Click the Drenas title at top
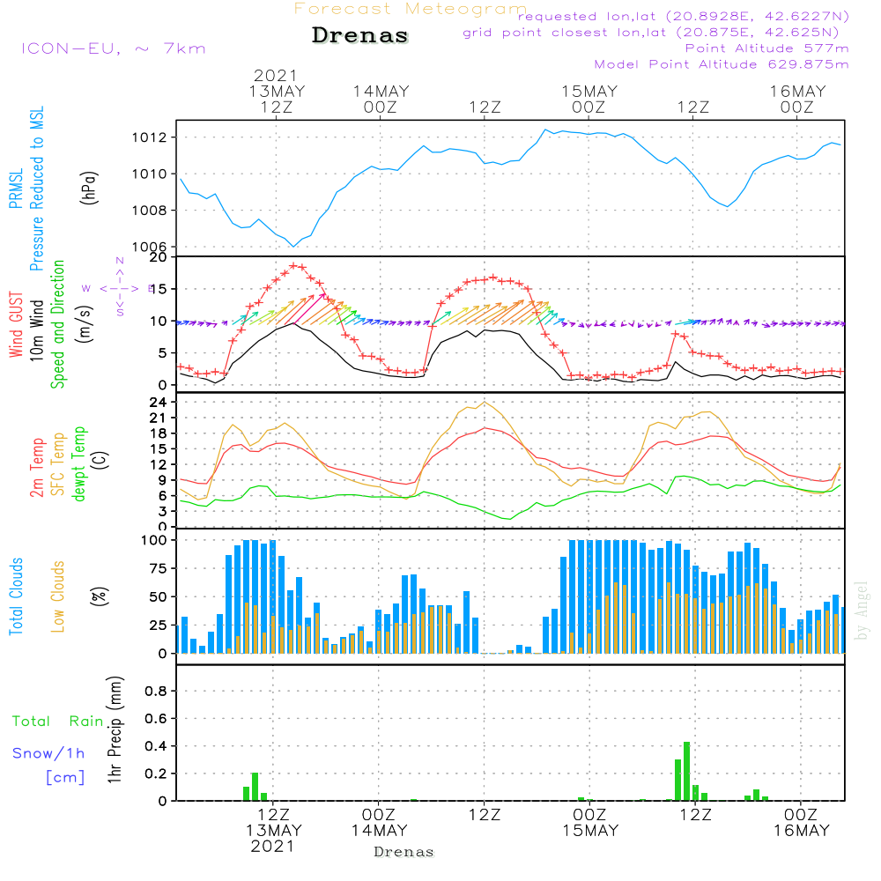The height and width of the screenshot is (881, 881). pyautogui.click(x=360, y=35)
